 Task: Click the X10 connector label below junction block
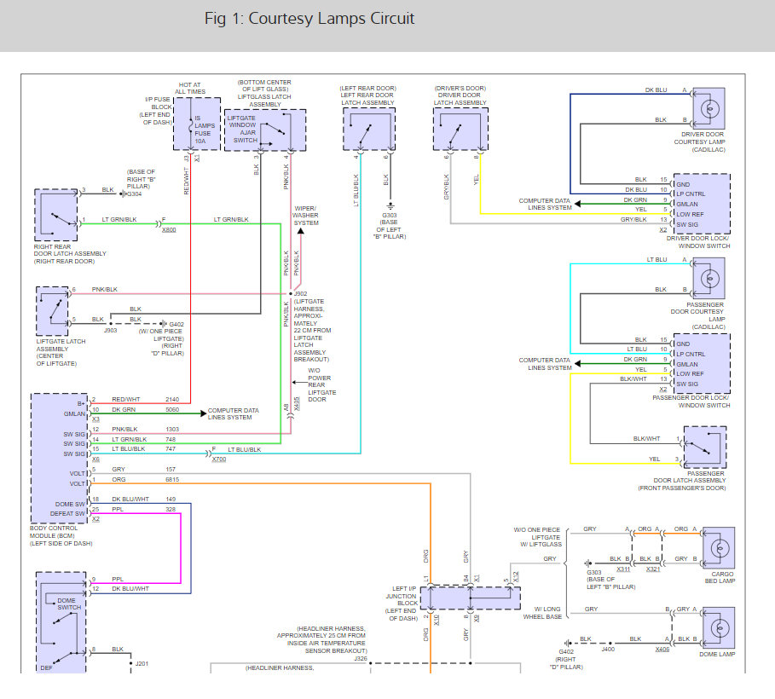[437, 620]
